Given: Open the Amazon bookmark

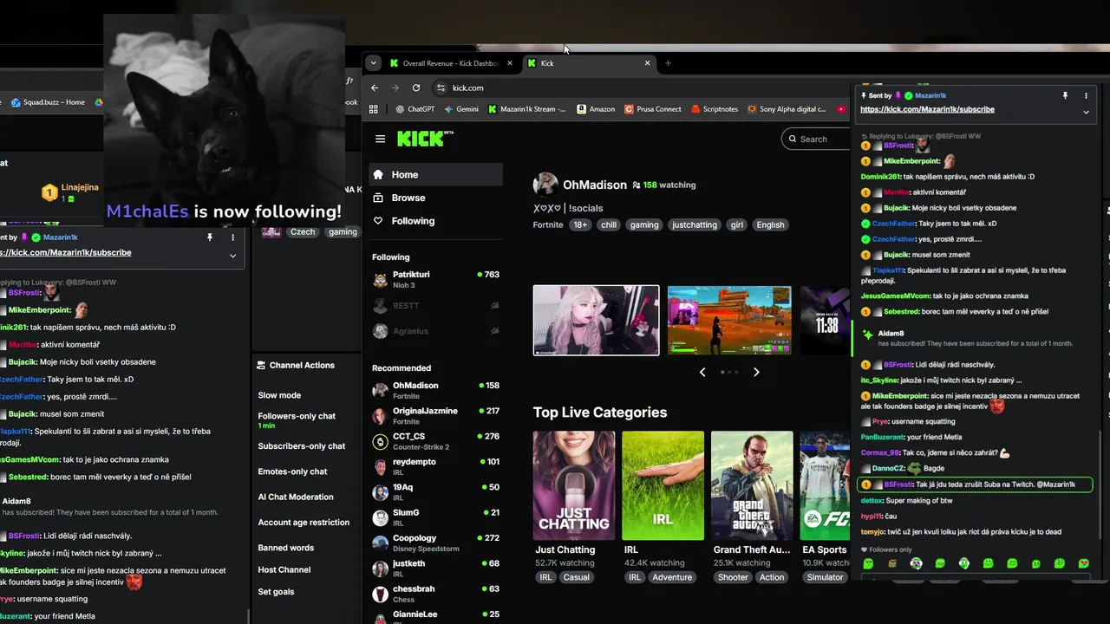Looking at the screenshot, I should pos(596,109).
